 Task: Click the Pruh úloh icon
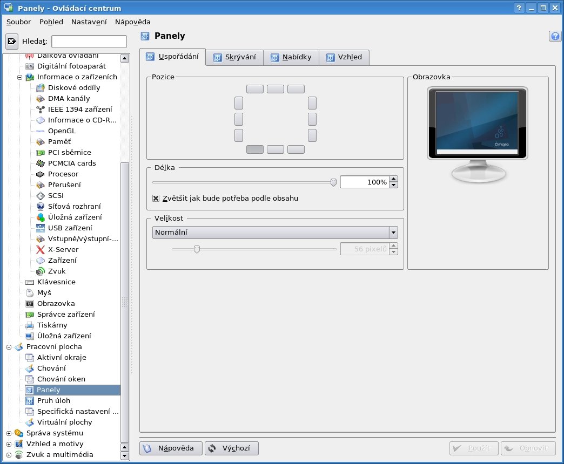(x=30, y=401)
